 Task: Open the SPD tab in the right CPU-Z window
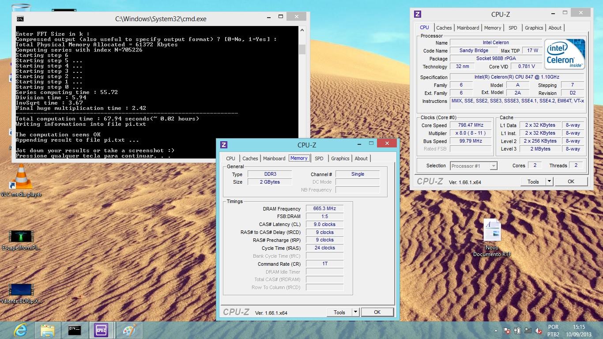pyautogui.click(x=513, y=28)
